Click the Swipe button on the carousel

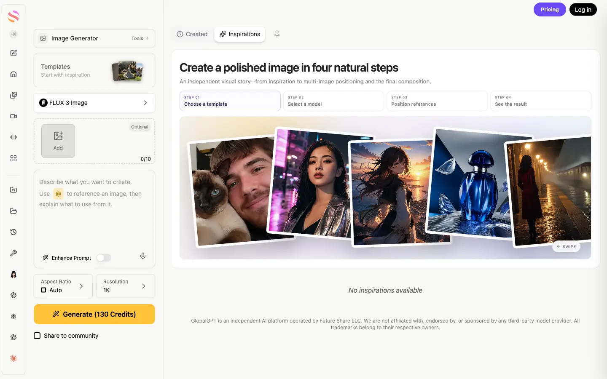566,247
